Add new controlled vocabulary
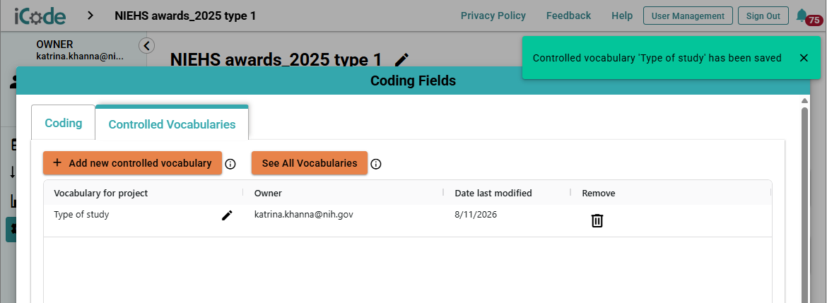 (132, 163)
